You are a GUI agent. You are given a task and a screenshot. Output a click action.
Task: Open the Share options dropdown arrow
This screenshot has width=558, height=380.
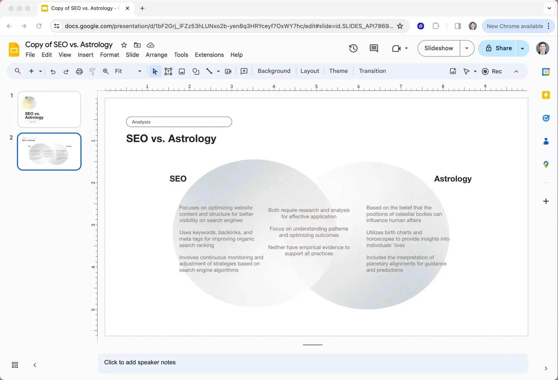pos(522,48)
